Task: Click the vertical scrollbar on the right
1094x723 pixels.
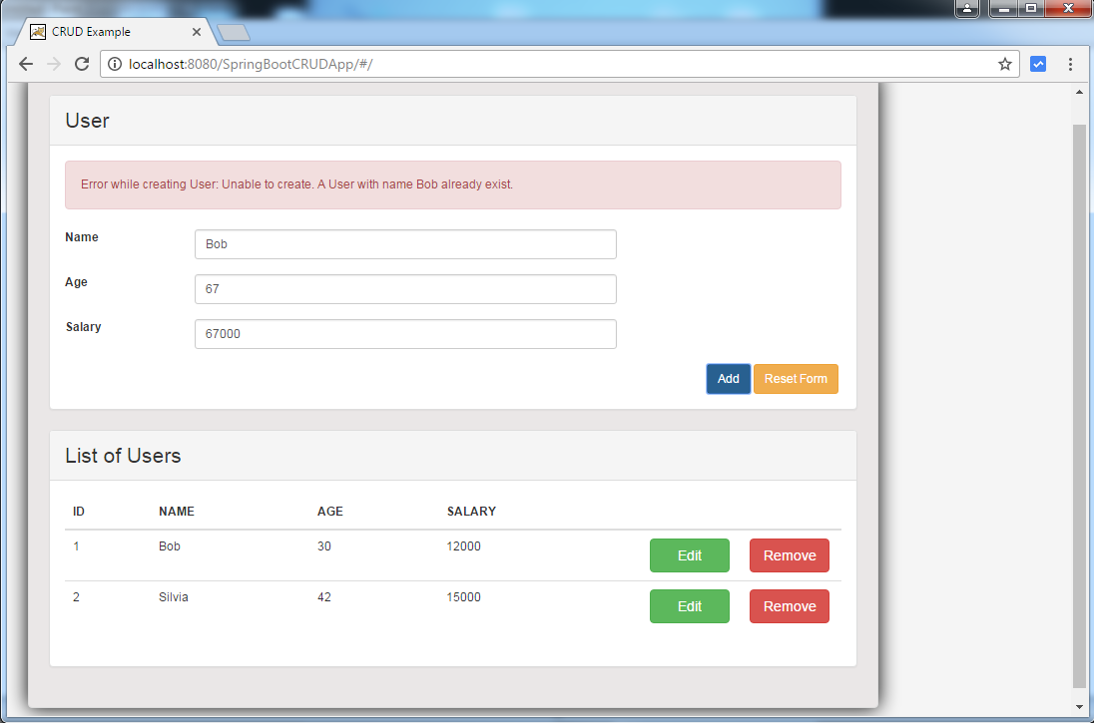Action: coord(1079,399)
